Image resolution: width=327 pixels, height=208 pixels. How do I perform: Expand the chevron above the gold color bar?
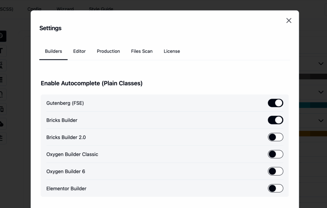321,121
